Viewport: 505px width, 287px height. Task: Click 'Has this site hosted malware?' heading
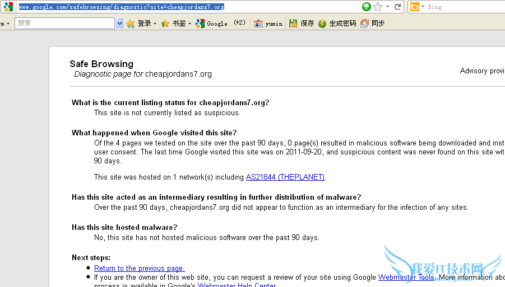pos(124,228)
